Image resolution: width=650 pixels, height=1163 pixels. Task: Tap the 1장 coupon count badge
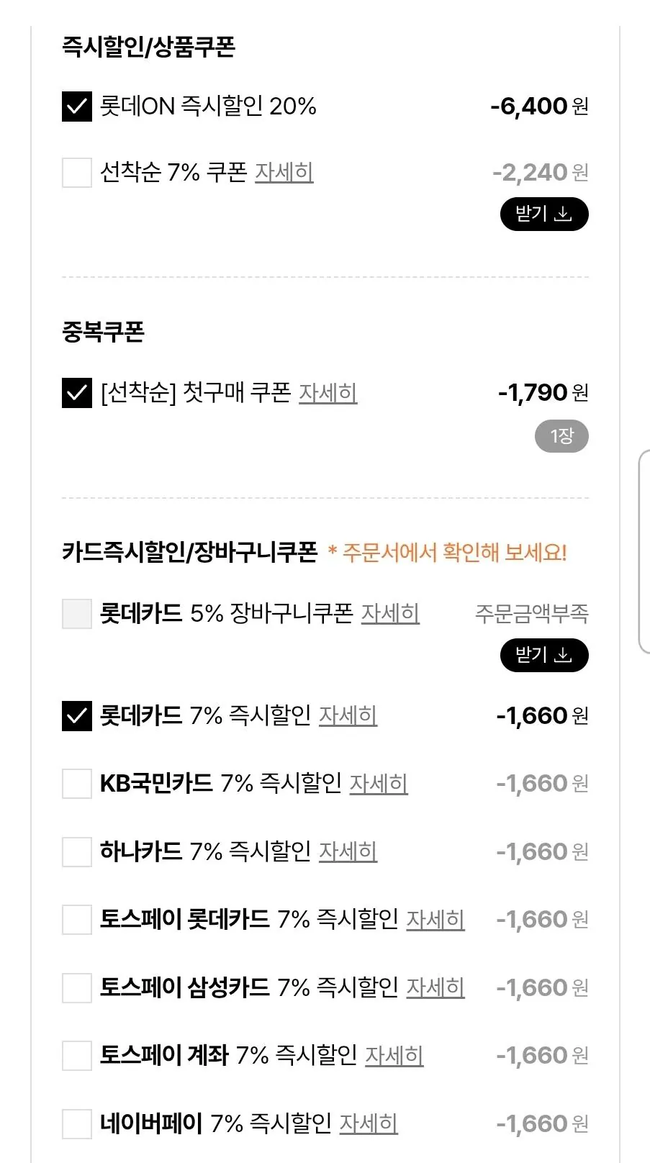point(561,437)
